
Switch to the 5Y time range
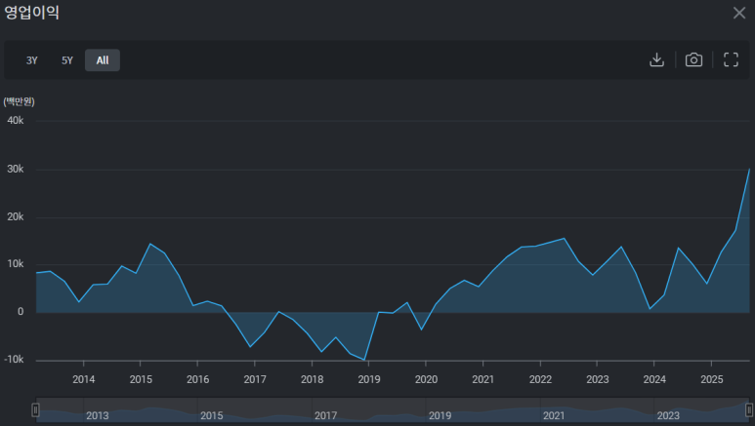click(x=67, y=60)
